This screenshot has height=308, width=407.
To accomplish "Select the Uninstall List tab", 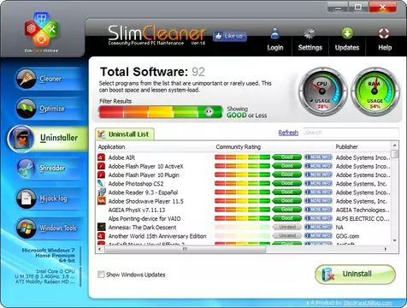I will 125,134.
